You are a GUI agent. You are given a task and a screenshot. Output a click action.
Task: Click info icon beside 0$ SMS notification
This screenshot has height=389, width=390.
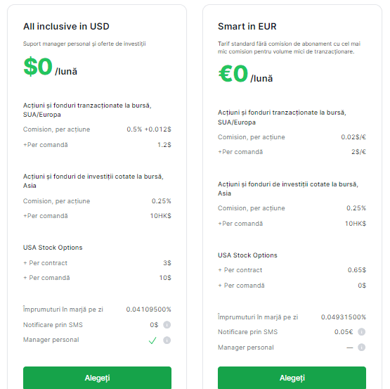(167, 325)
